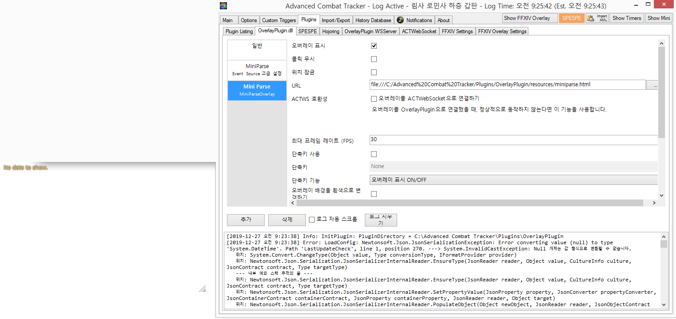Click the overlay resize grip handle
Screen dimensions: 676x319
click(202, 289)
